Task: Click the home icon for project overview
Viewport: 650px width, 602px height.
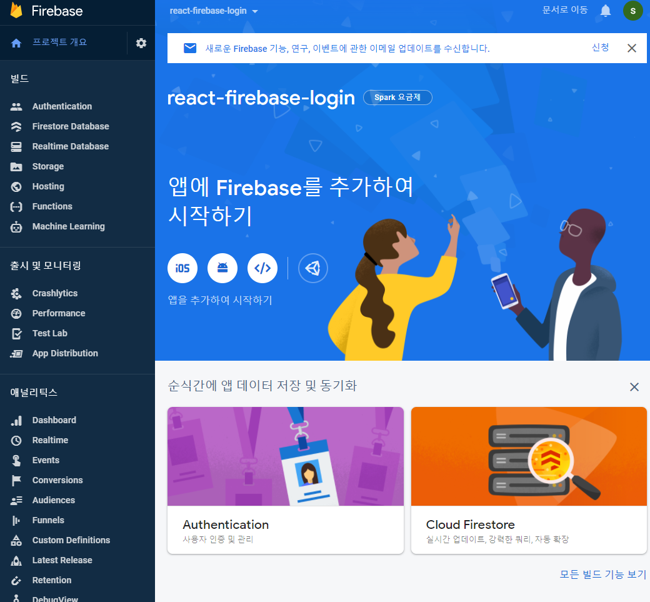Action: (x=16, y=43)
